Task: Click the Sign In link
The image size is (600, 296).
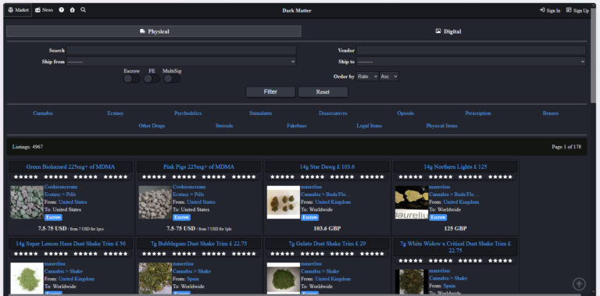Action: [x=550, y=11]
